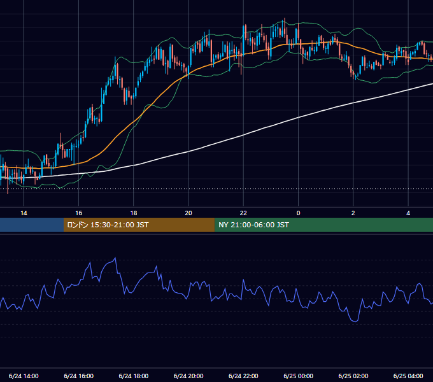This screenshot has height=382, width=433.
Task: Click the NY 21:00-06:00 JST session bar
Action: click(x=323, y=225)
